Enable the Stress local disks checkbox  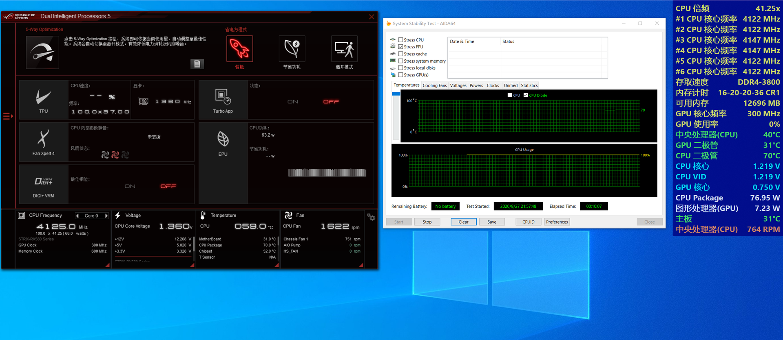pos(400,68)
